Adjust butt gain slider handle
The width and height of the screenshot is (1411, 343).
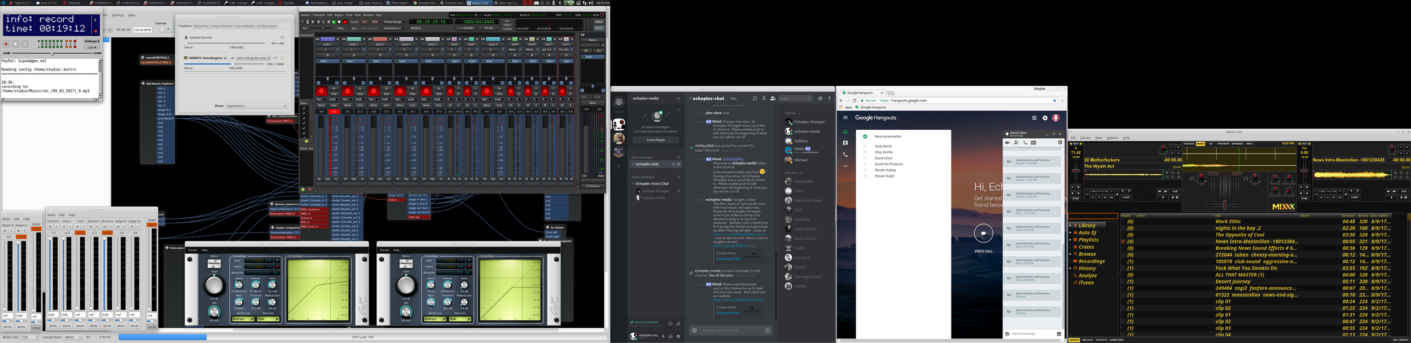click(x=52, y=53)
